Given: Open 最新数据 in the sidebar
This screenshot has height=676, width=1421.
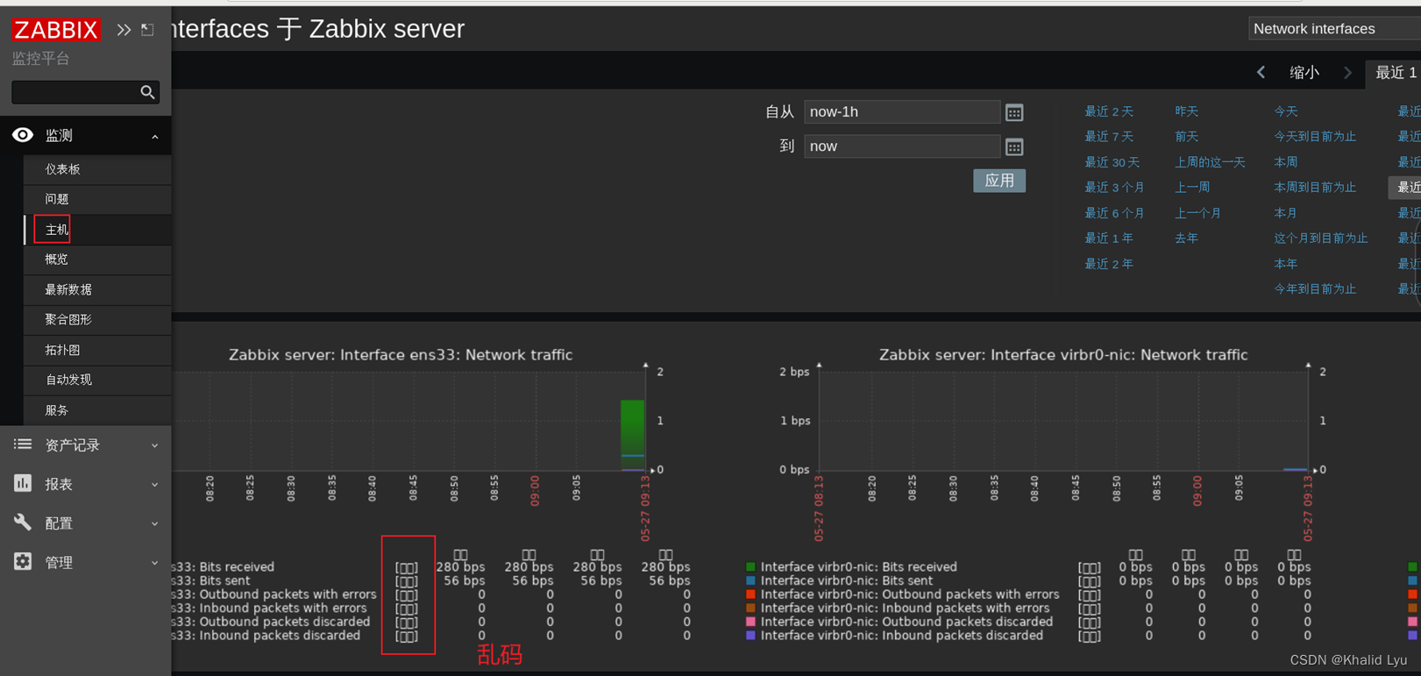Looking at the screenshot, I should (97, 289).
